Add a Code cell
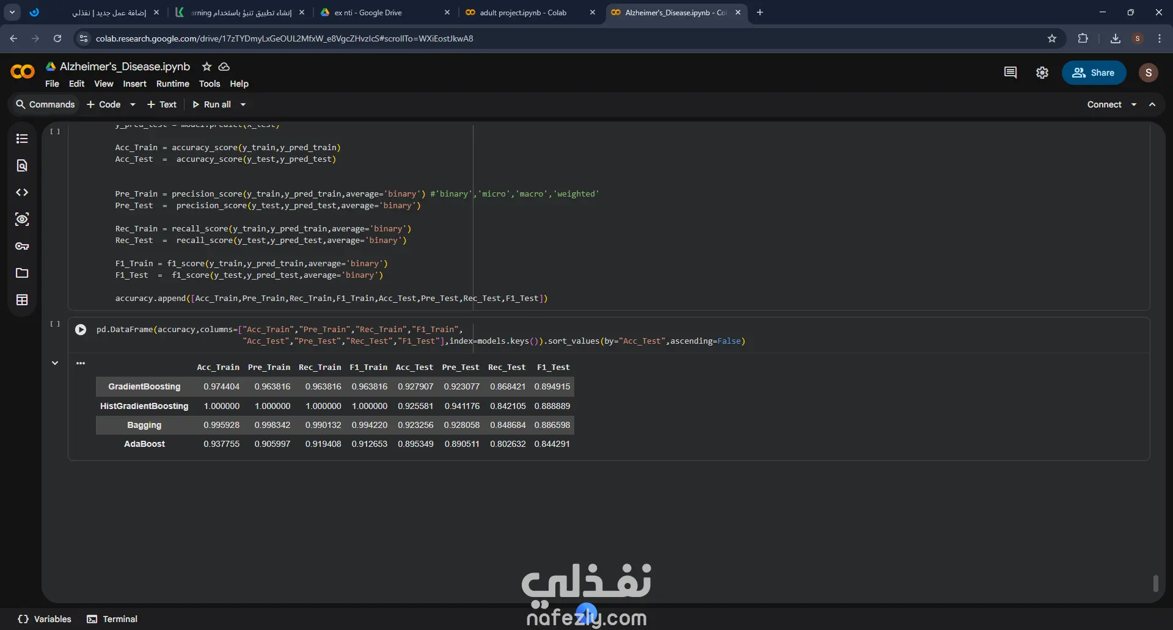 click(104, 105)
